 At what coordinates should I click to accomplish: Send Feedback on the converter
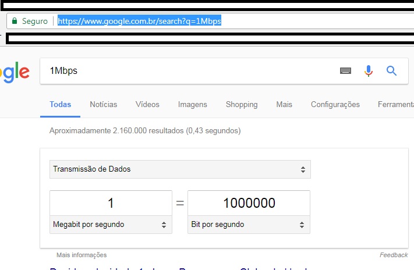pyautogui.click(x=394, y=255)
